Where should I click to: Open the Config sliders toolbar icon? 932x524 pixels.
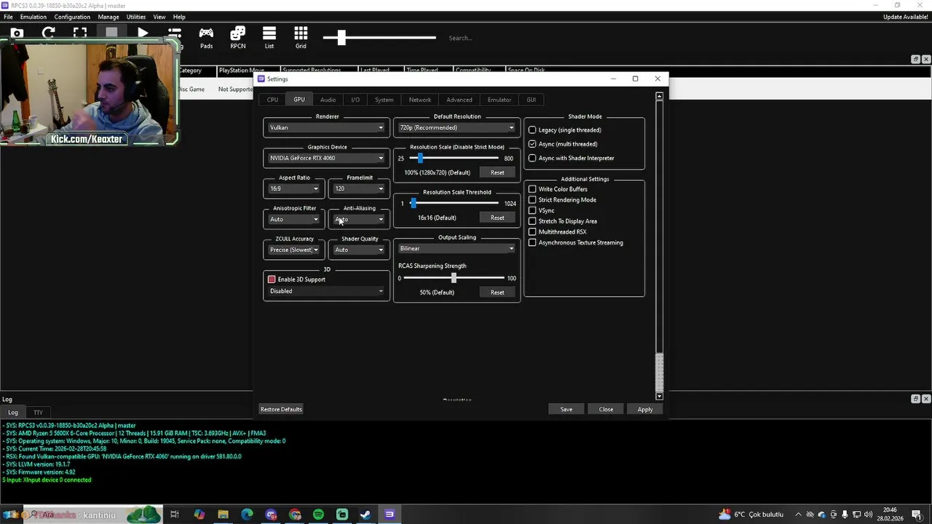[175, 33]
